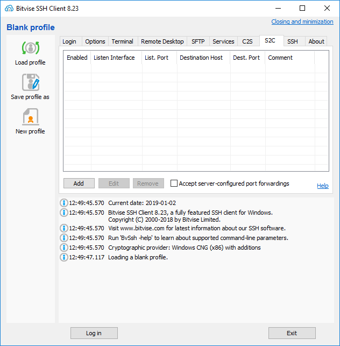Show the About tab
This screenshot has width=340, height=346.
(316, 41)
